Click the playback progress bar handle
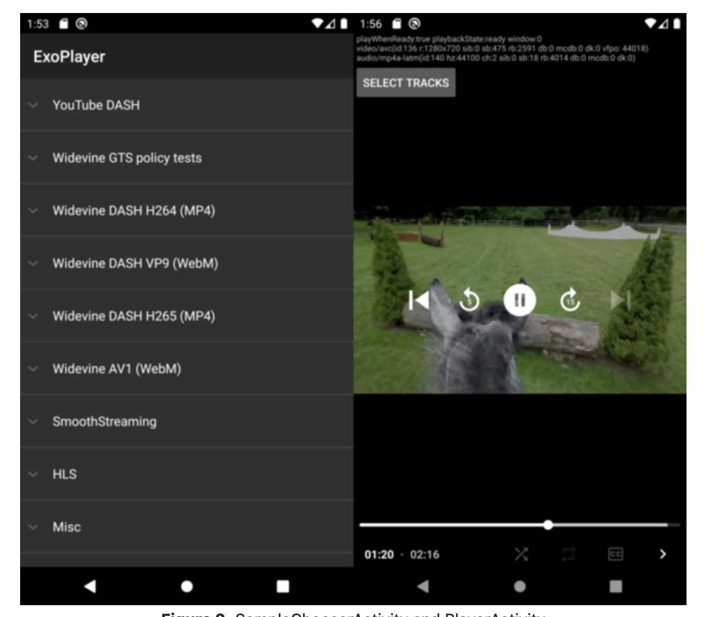The image size is (709, 617). point(548,525)
